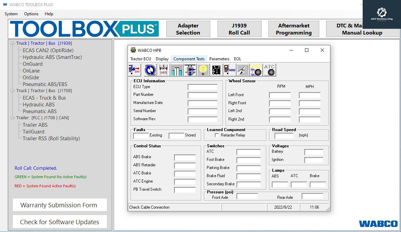Click the Warranty Submission Form button
401x232 pixels.
tap(59, 205)
